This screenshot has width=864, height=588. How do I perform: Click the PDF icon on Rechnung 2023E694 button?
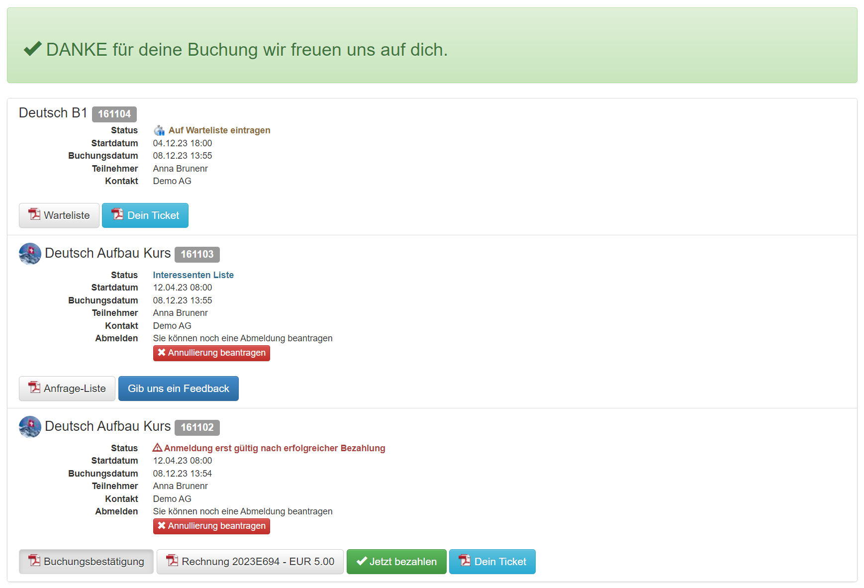point(172,561)
